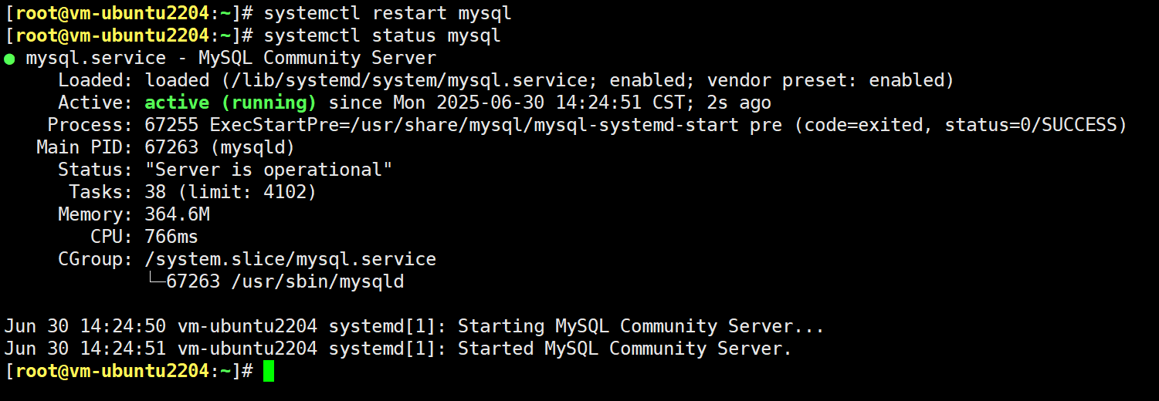Viewport: 1159px width, 401px height.
Task: Click the Tasks value 38 (limit: 4102)
Action: (230, 192)
